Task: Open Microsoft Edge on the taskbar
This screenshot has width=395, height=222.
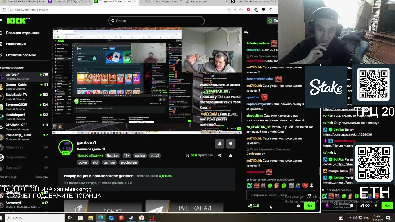Action: pyautogui.click(x=101, y=218)
